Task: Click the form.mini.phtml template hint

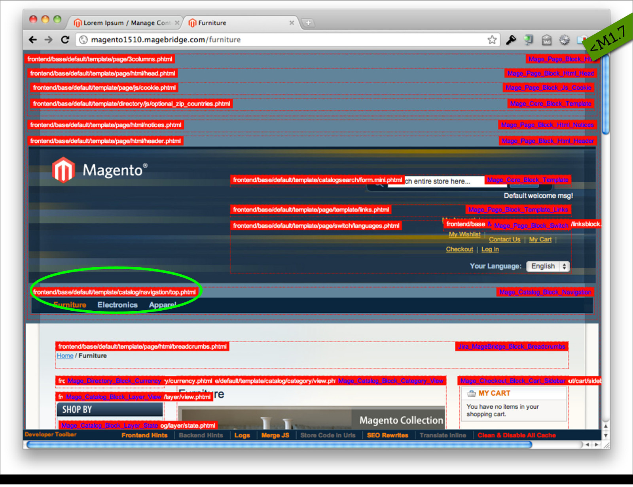Action: (317, 180)
